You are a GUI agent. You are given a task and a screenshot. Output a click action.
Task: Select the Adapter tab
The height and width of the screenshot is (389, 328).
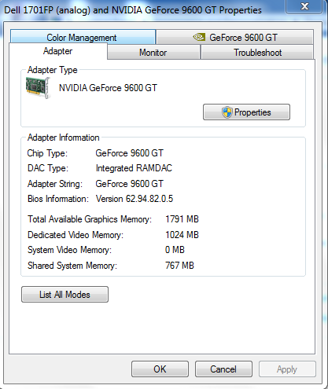coord(58,51)
